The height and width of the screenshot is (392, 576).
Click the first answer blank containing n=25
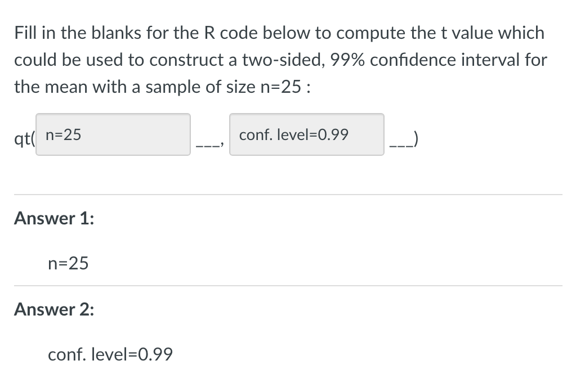pyautogui.click(x=112, y=134)
